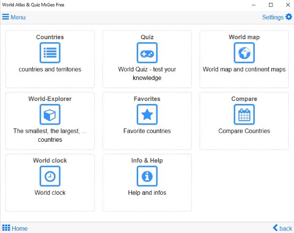Click the 'Help and infos' label
This screenshot has height=233, width=294.
point(147,193)
